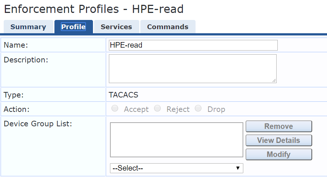Open the --Select-- device group dropdown
This screenshot has width=327, height=178.
[177, 168]
